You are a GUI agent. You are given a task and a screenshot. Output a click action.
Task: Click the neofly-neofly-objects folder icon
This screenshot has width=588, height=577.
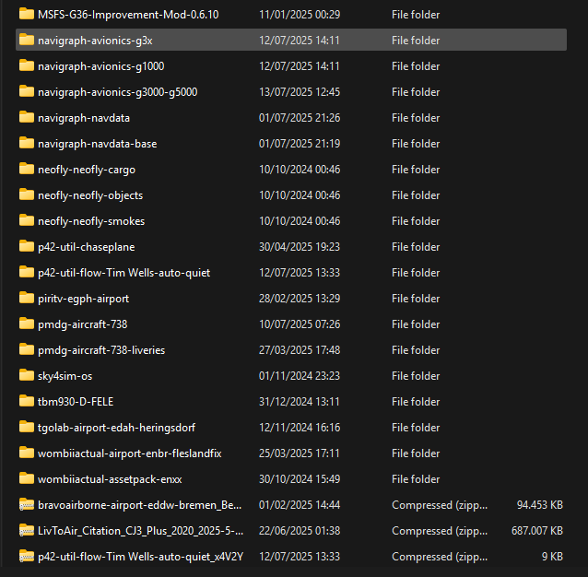(x=26, y=195)
